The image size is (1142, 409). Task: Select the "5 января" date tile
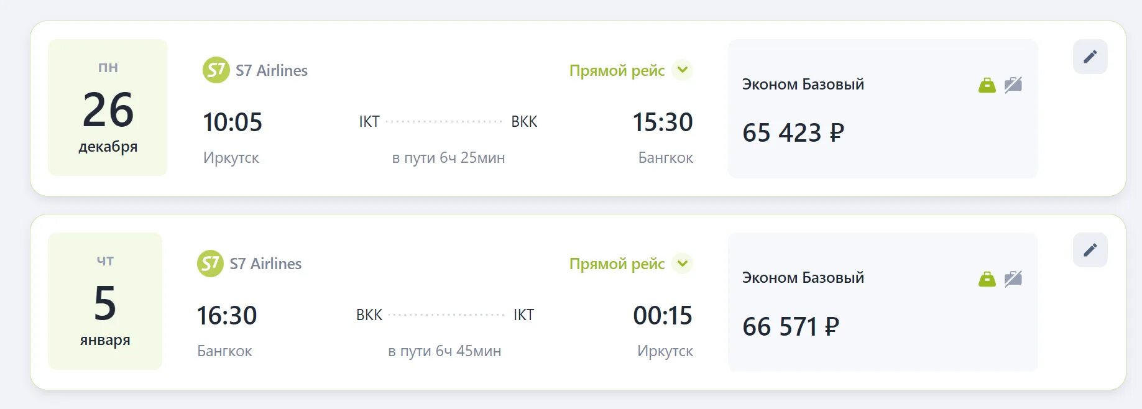coord(105,301)
